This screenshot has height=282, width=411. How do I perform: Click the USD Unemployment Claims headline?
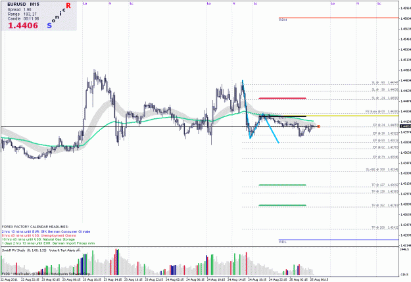pos(39,235)
